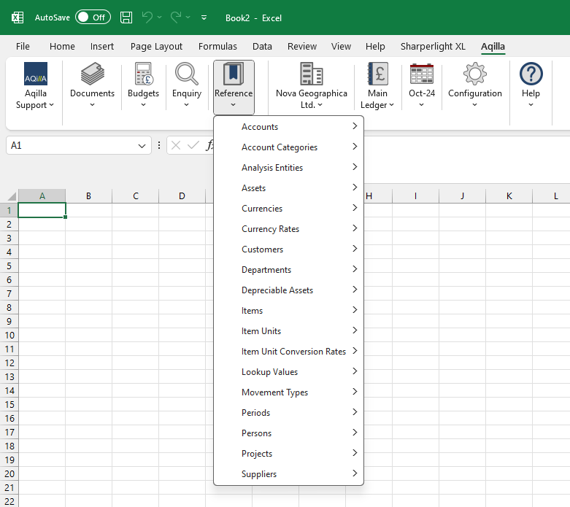Open the Documents stack icon

(x=92, y=74)
